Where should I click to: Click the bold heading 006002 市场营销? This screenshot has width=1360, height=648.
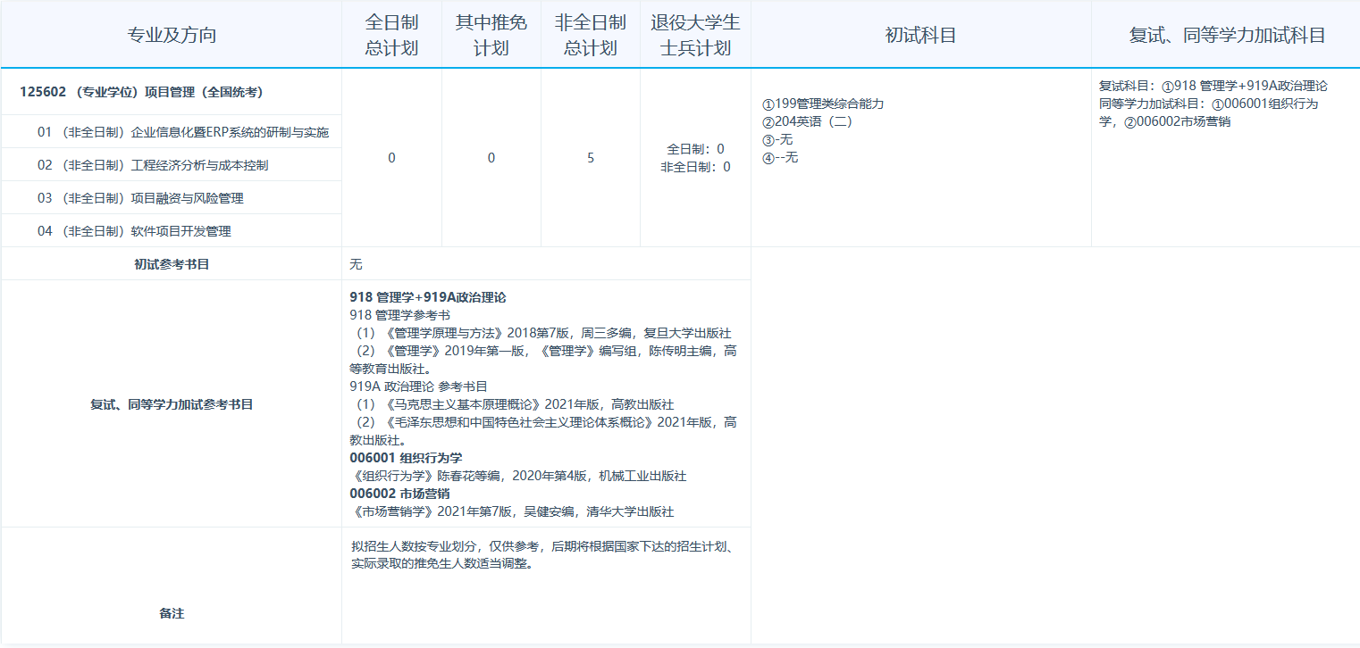click(x=400, y=494)
